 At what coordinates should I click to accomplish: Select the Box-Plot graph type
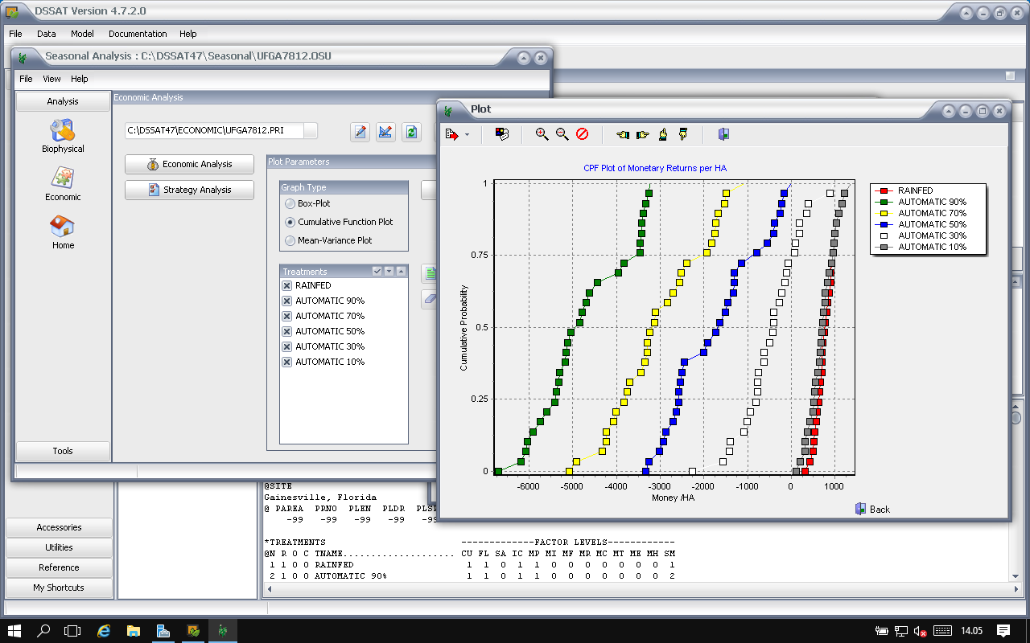pyautogui.click(x=290, y=204)
